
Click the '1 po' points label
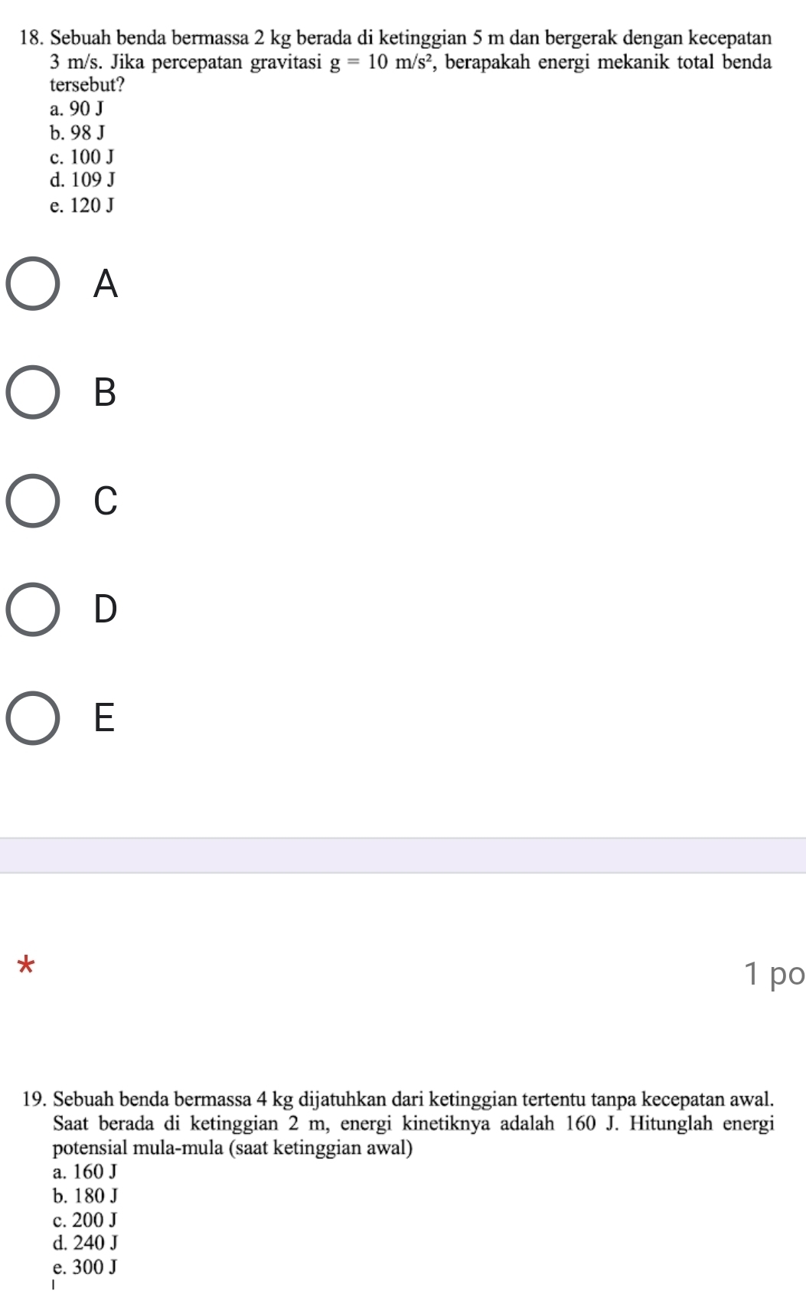[x=773, y=973]
